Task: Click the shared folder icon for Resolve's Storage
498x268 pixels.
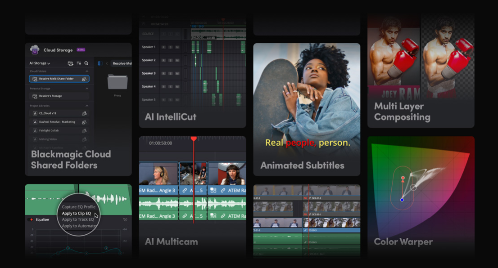Action: coord(35,96)
